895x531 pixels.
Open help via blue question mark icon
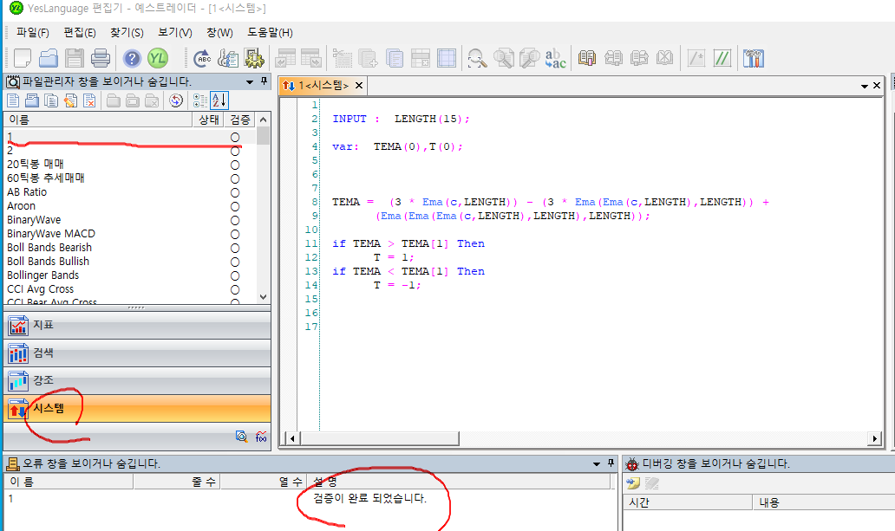[x=132, y=58]
